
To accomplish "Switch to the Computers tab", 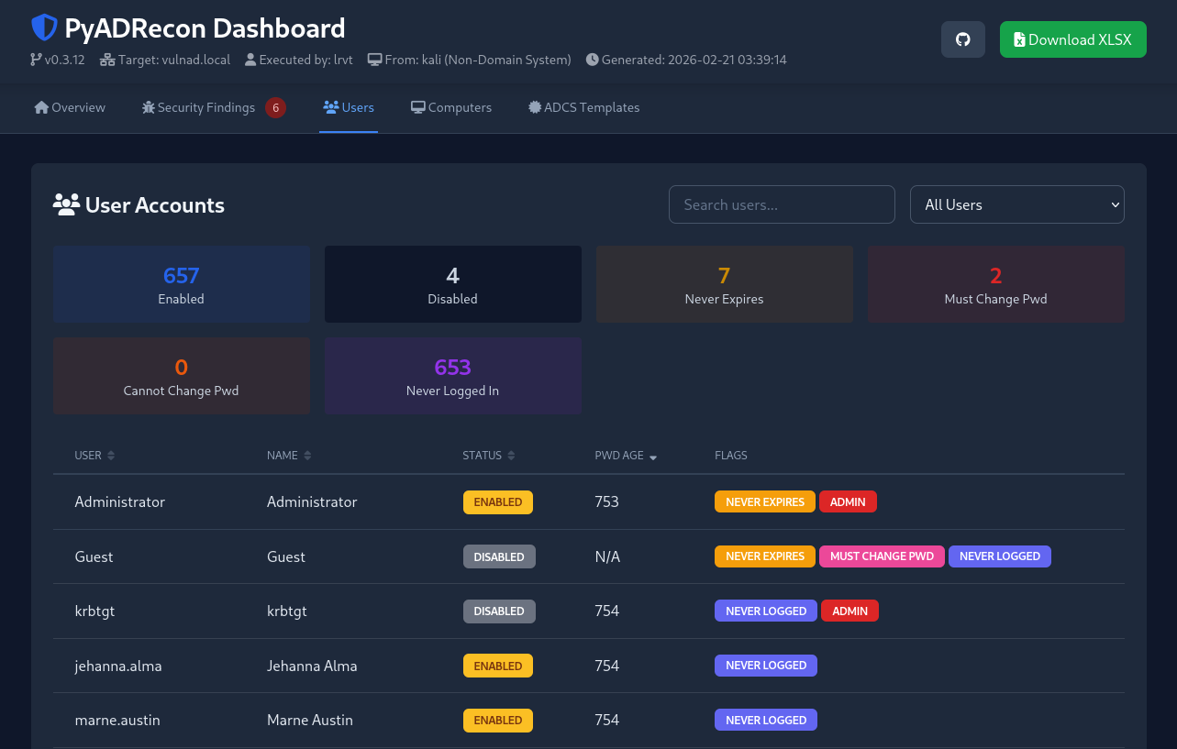I will [450, 107].
